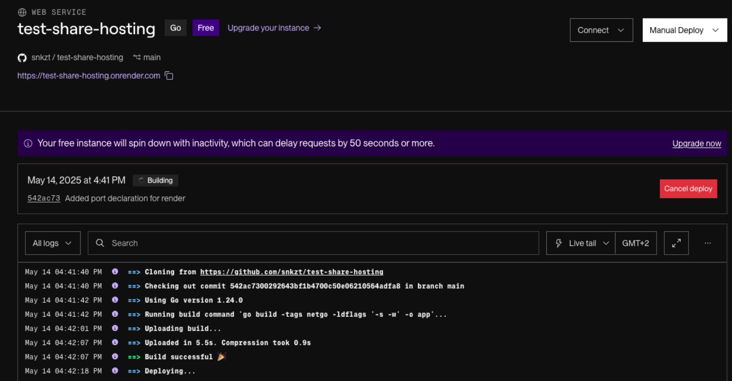Click the info icon in purple banner

click(28, 143)
